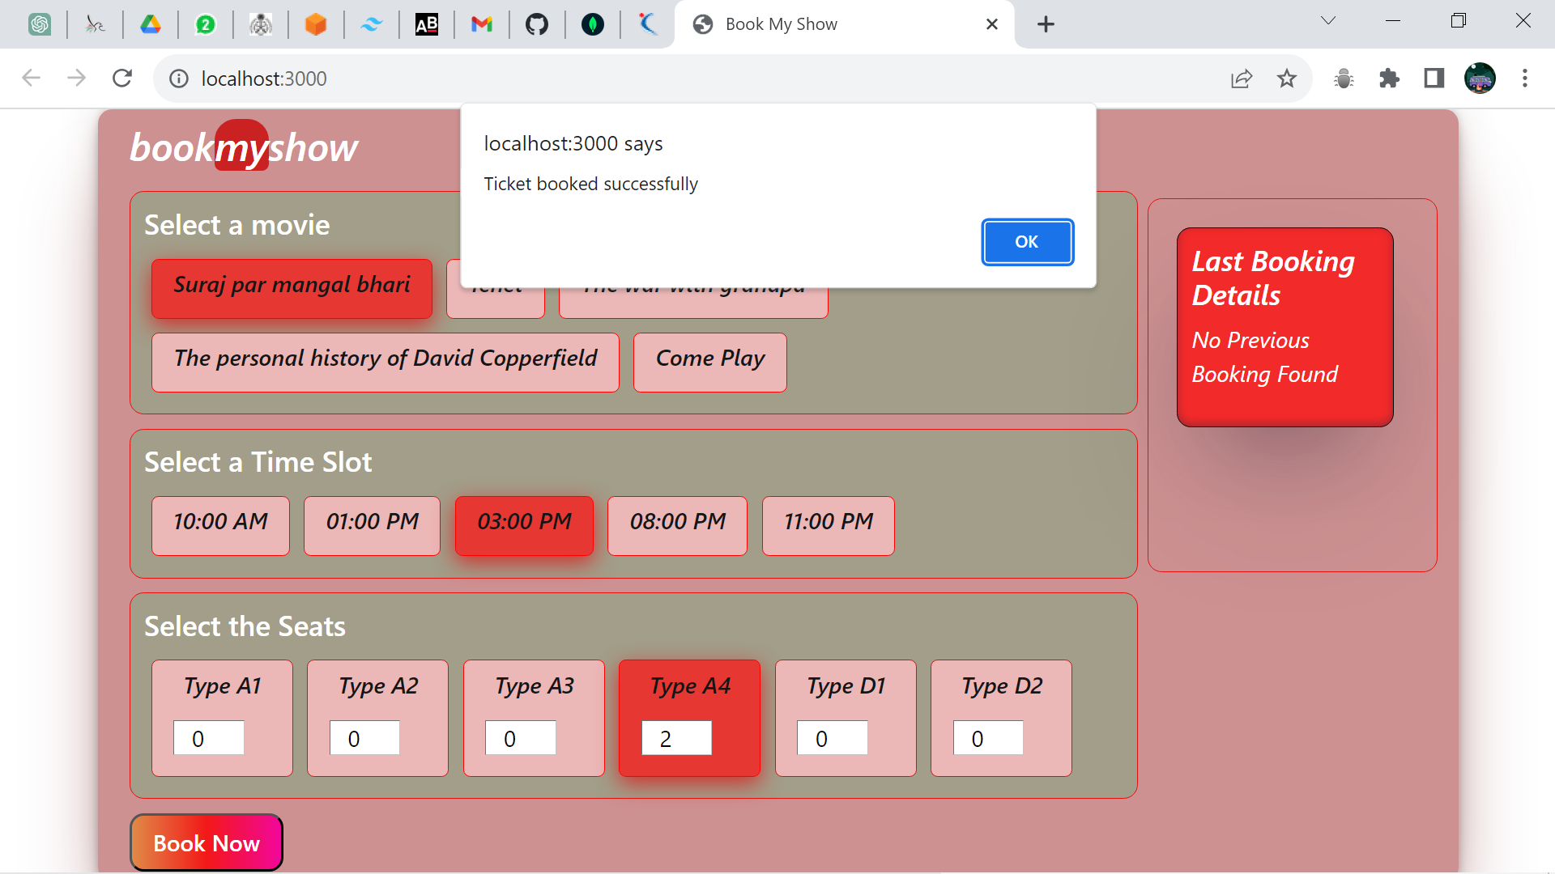The height and width of the screenshot is (874, 1555).
Task: Open the extensions puzzle icon
Action: [x=1389, y=78]
